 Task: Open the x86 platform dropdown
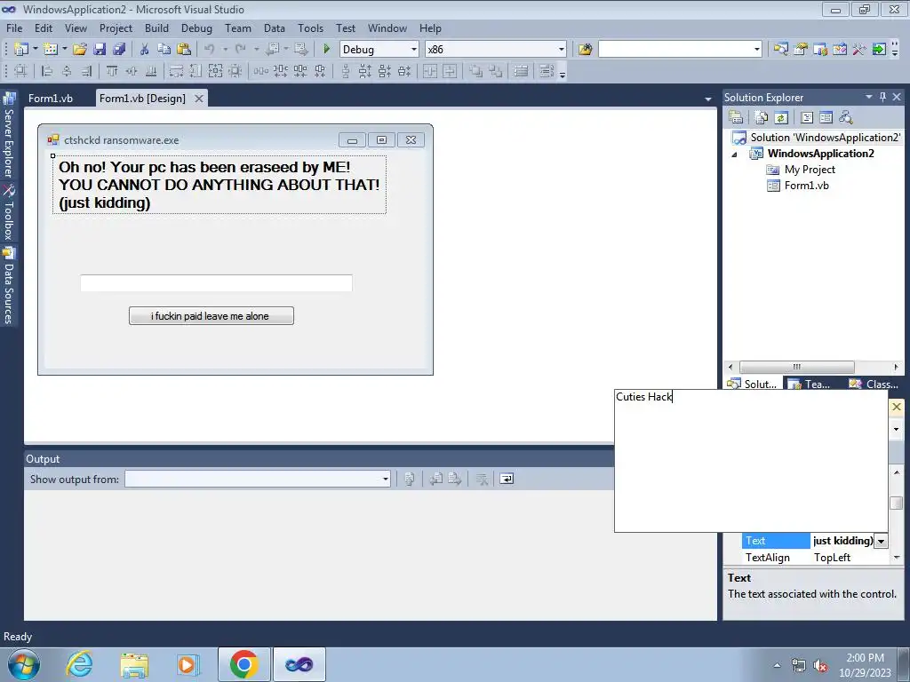coord(562,50)
